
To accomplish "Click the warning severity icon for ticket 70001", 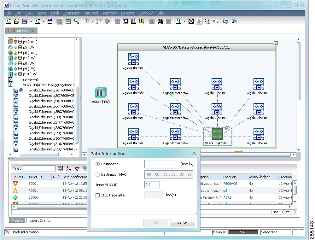I will (15, 190).
